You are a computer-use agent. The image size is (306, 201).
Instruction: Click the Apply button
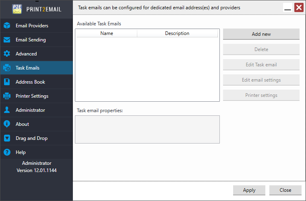[x=249, y=190]
